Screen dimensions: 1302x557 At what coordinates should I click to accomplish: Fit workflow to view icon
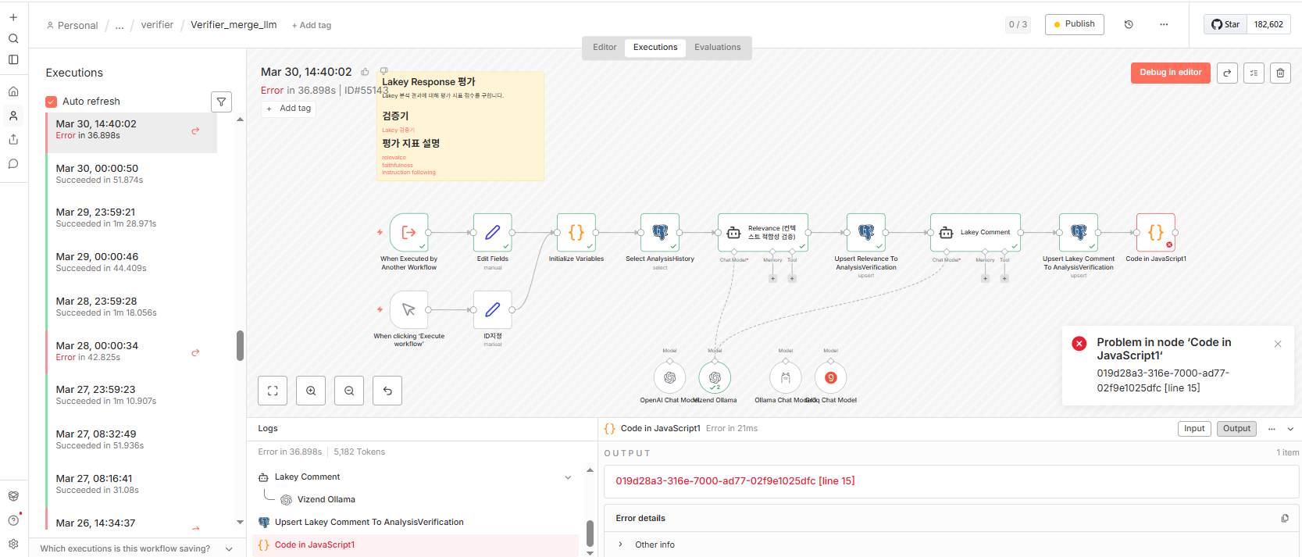point(273,391)
